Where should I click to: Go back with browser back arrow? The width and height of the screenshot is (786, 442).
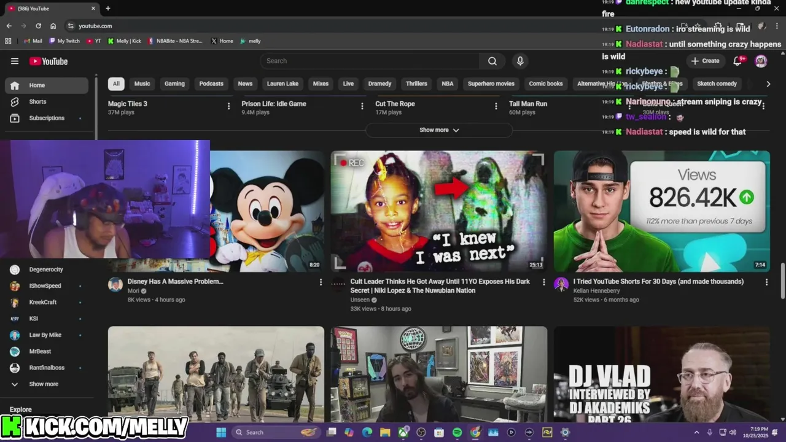coord(9,26)
